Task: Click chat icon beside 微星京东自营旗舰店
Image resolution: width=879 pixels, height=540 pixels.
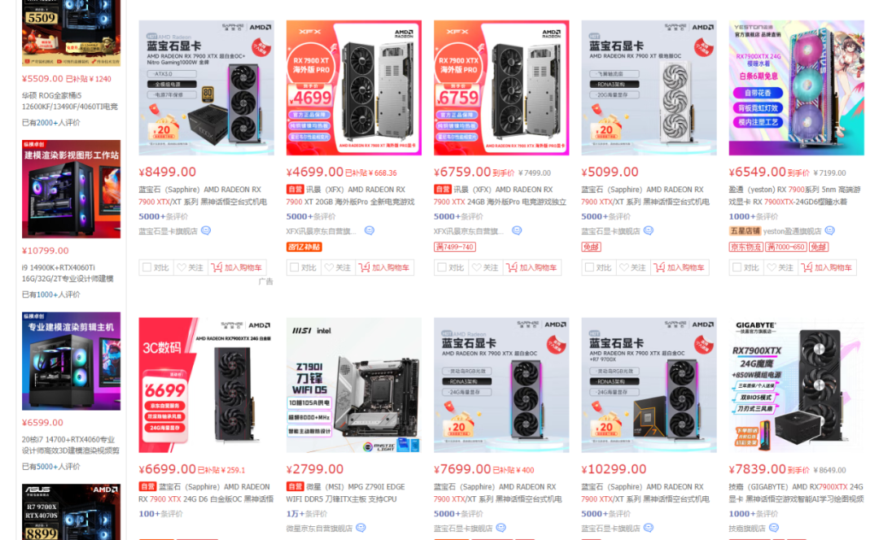Action: 361,528
